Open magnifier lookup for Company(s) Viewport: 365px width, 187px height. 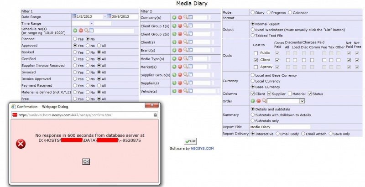coord(185,17)
